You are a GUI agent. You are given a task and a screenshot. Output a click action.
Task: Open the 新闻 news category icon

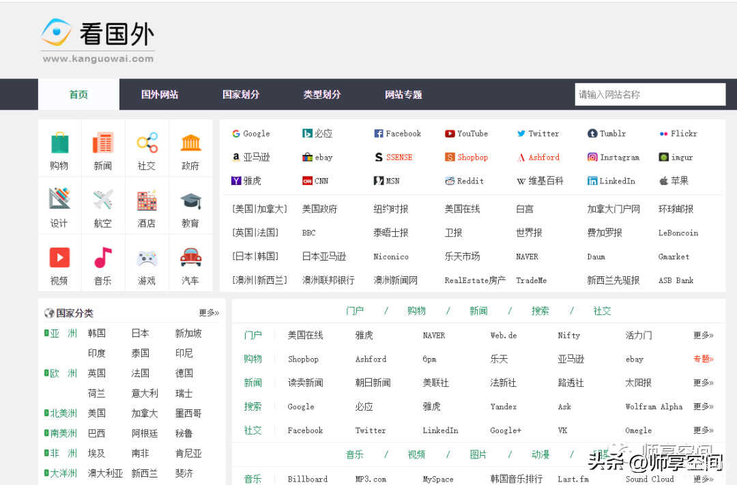103,143
